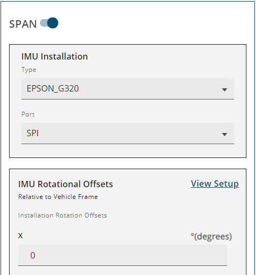Click the Port field label
The image size is (256, 275).
tap(28, 114)
